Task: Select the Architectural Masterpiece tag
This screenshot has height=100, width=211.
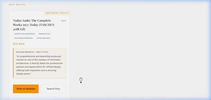Action: (x=25, y=34)
